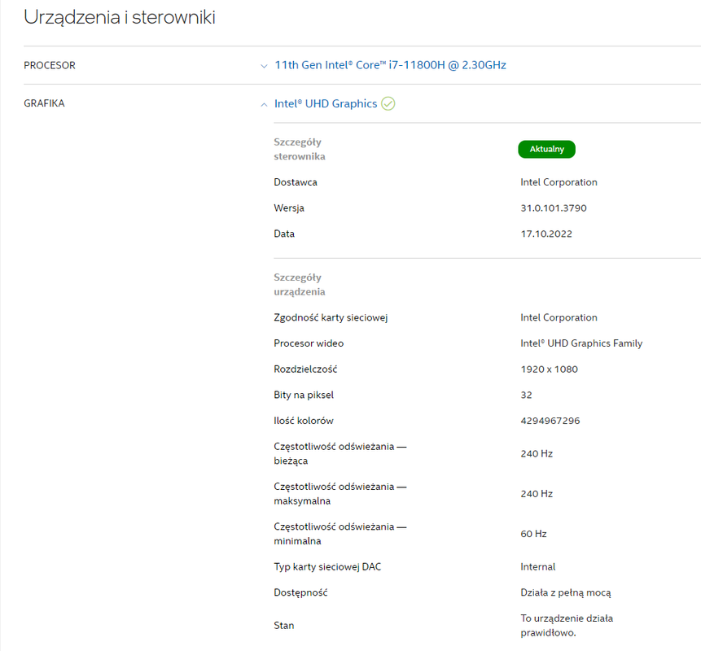The height and width of the screenshot is (651, 701).
Task: Select the Zgodność karty sieciowej label
Action: pos(331,317)
